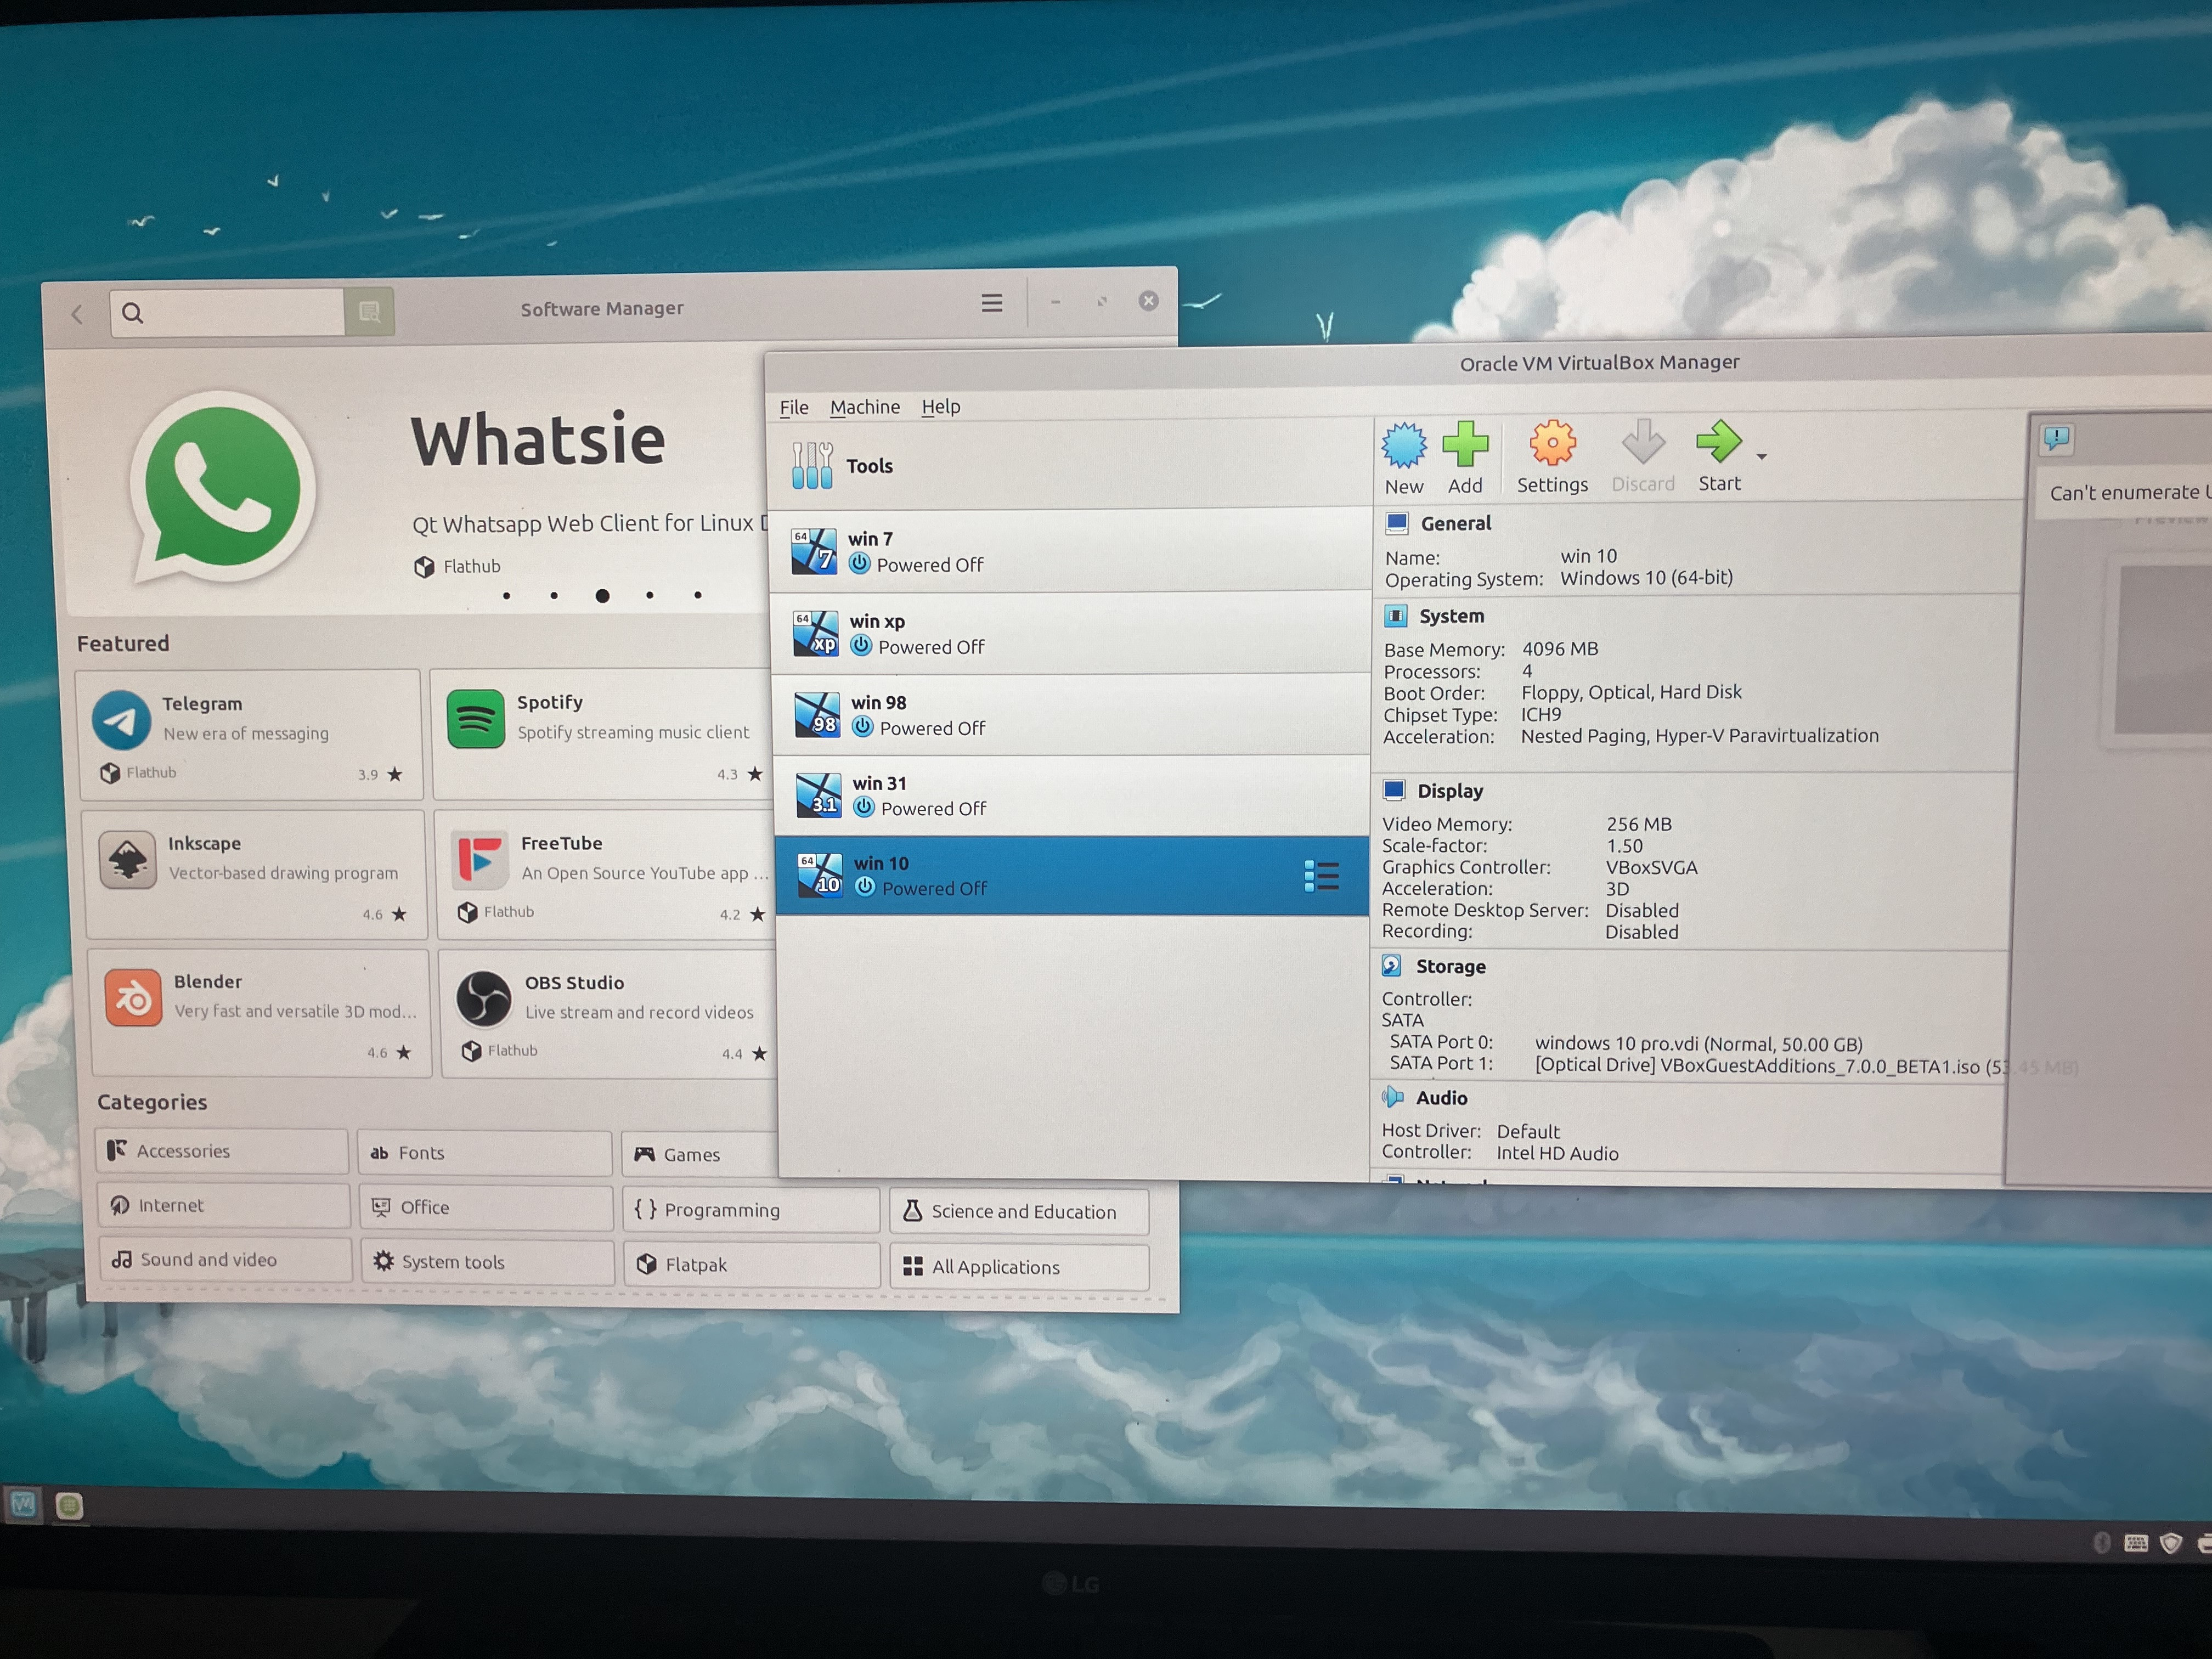Open the Spotify featured app card
The width and height of the screenshot is (2212, 1659).
point(603,734)
